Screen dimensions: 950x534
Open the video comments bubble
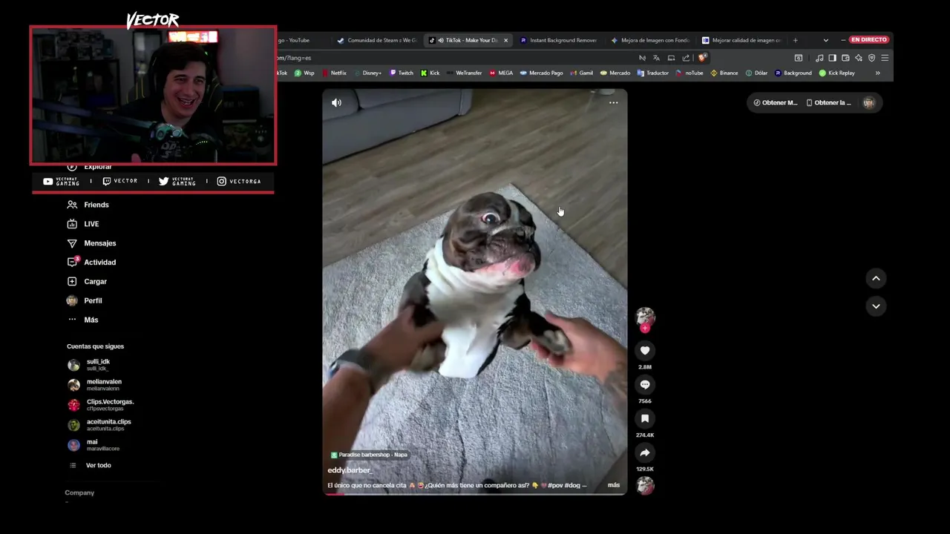pyautogui.click(x=645, y=384)
